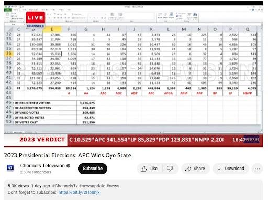Screen dimensions: 268x200
Task: Click the '1 day ago' text
Action: point(40,186)
